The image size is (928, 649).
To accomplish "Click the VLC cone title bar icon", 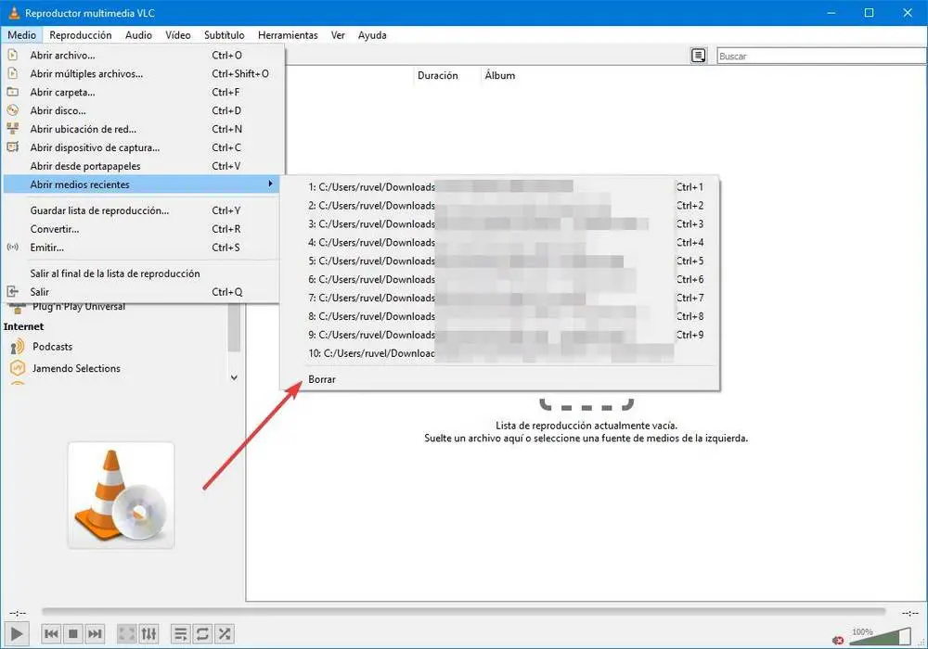I will coord(14,12).
